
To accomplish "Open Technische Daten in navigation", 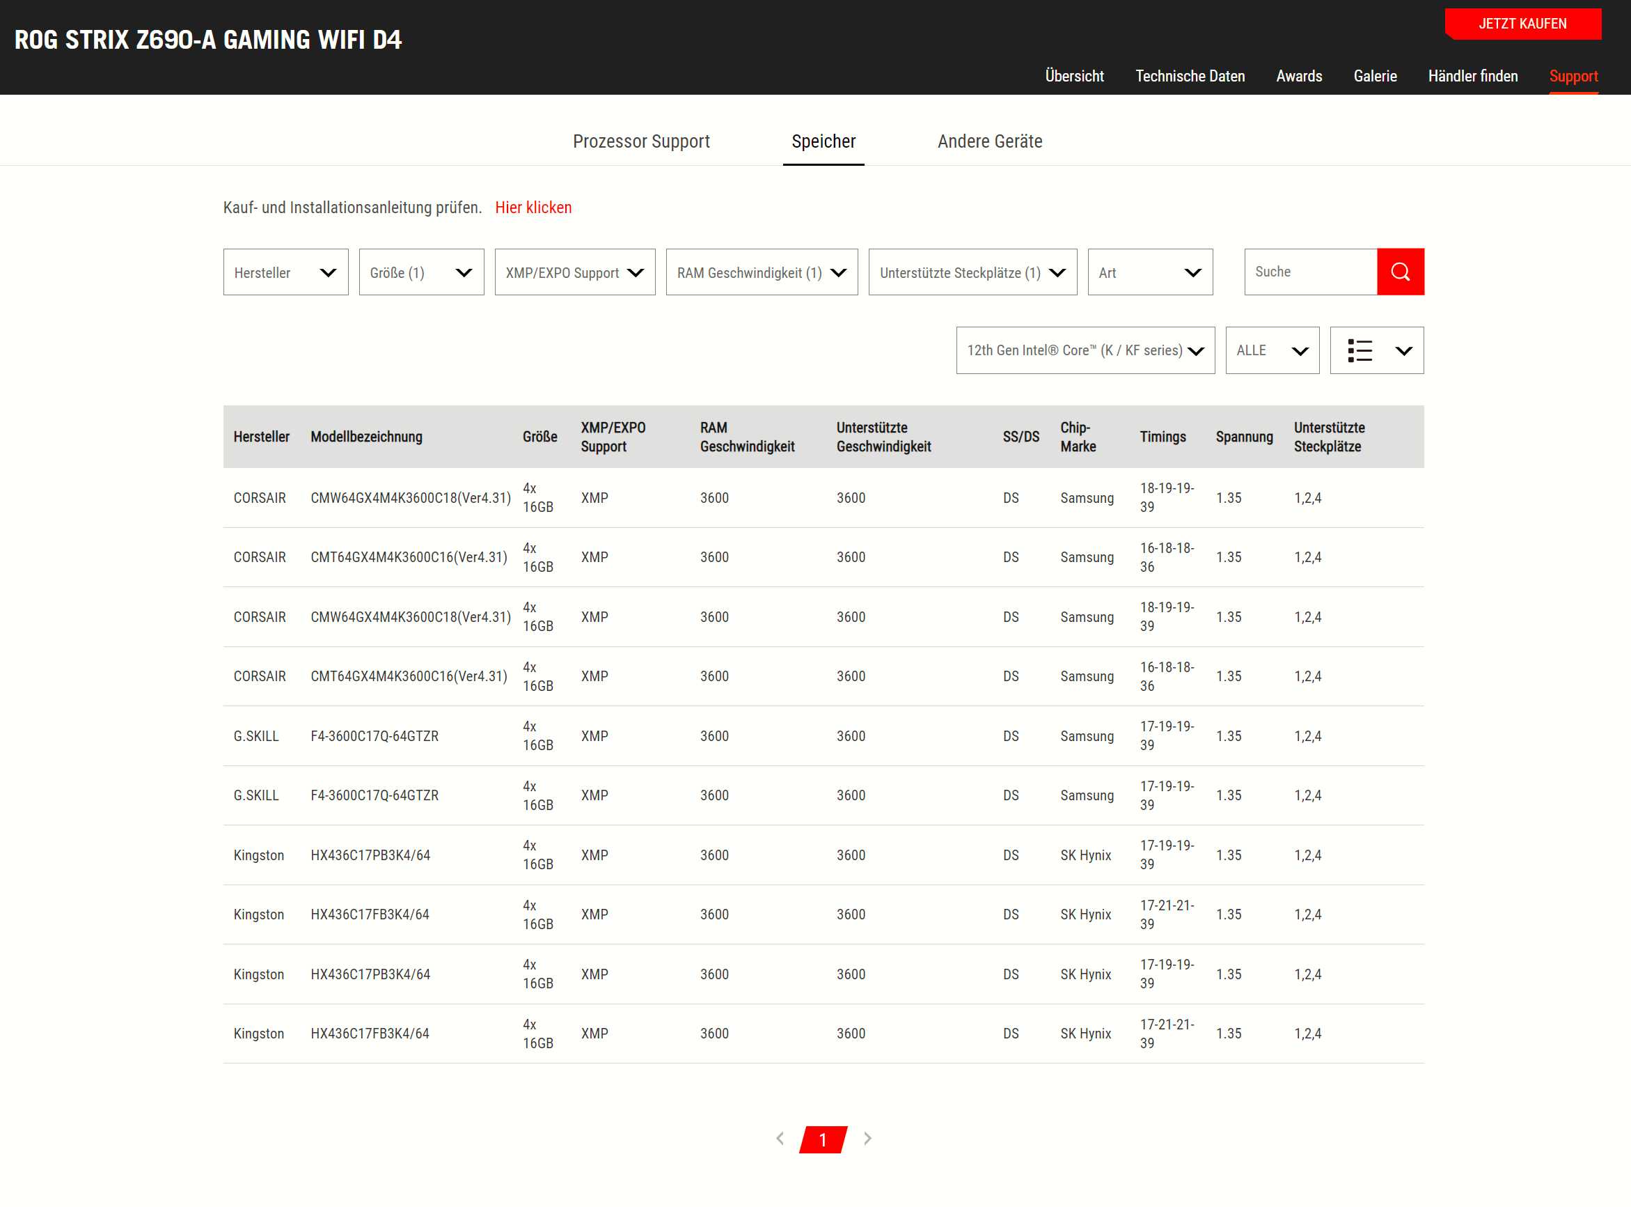I will click(1189, 76).
